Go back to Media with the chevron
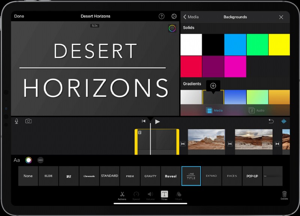 (184, 17)
